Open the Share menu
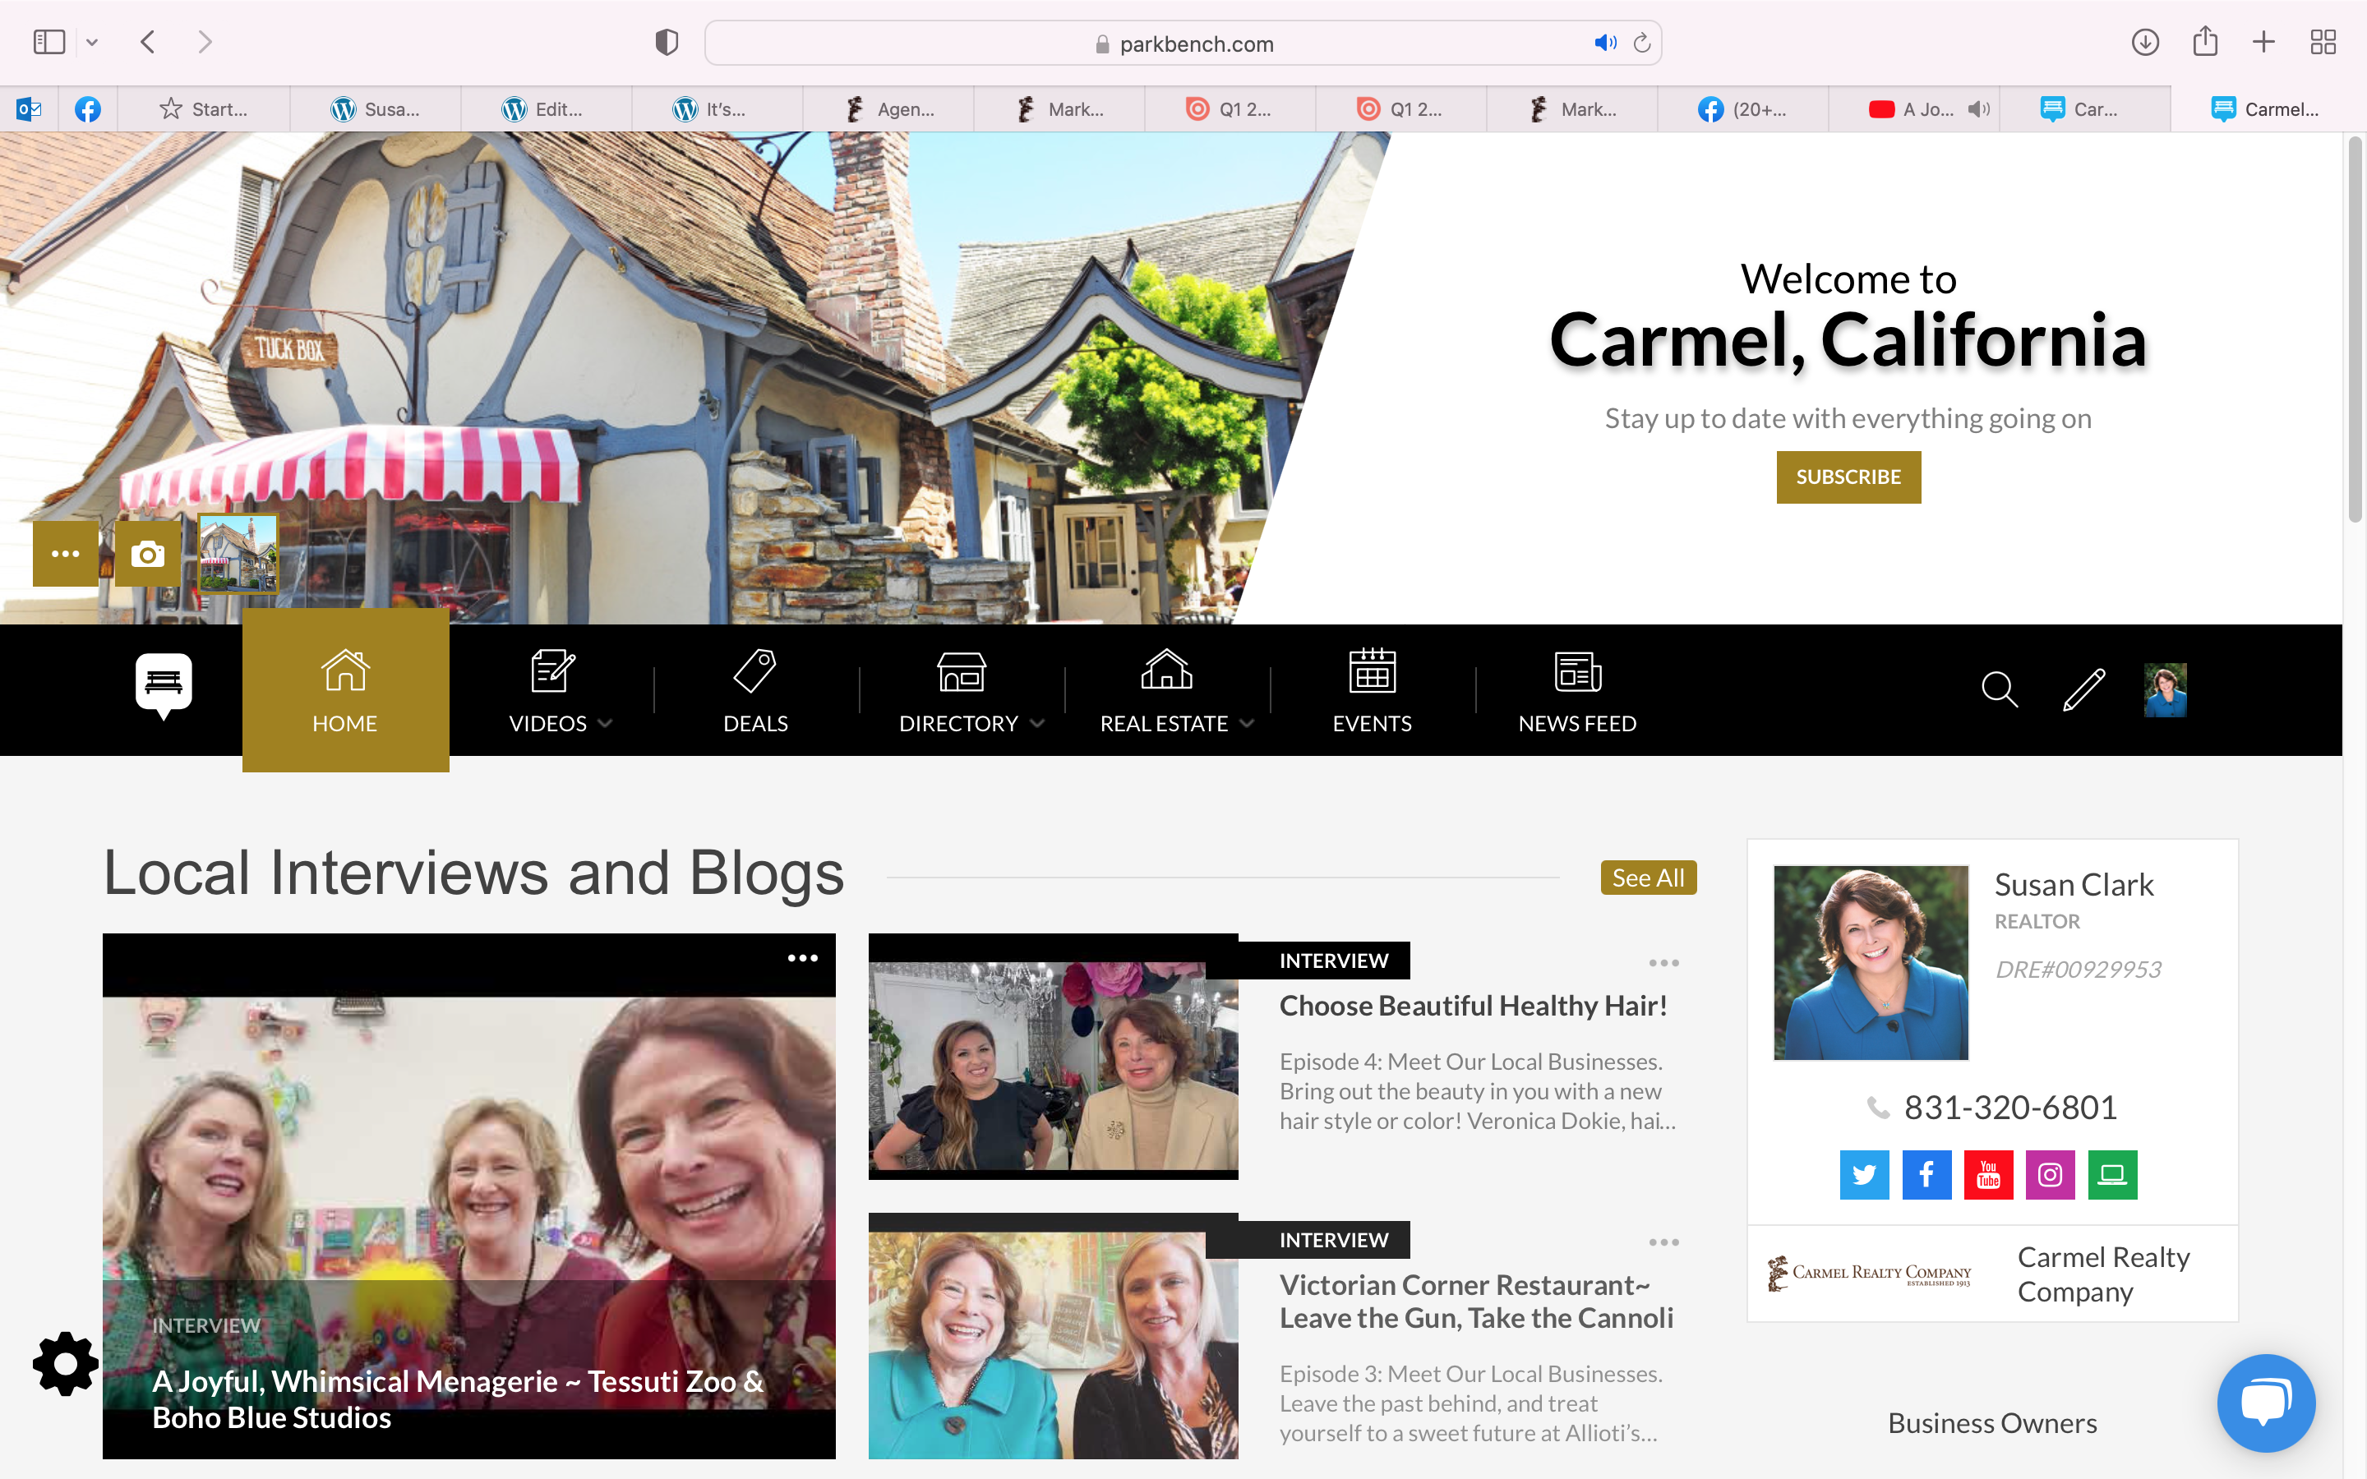The height and width of the screenshot is (1479, 2367). pyautogui.click(x=2204, y=41)
